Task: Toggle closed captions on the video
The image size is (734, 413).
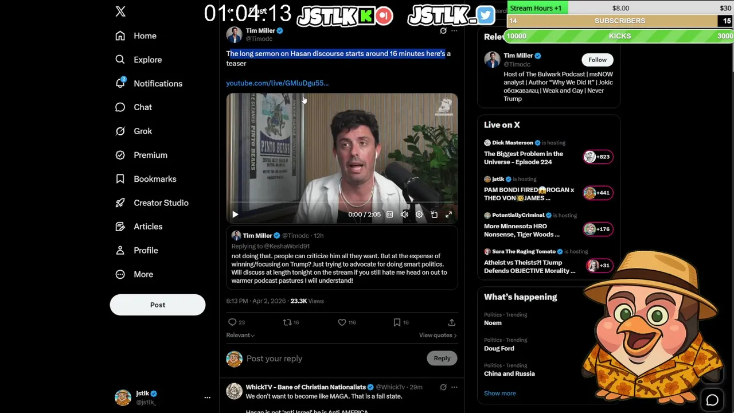Action: 389,215
